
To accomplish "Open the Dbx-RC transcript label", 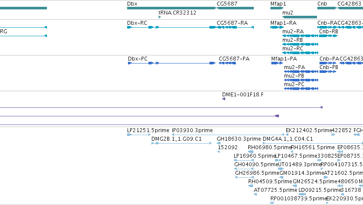I will (x=137, y=23).
